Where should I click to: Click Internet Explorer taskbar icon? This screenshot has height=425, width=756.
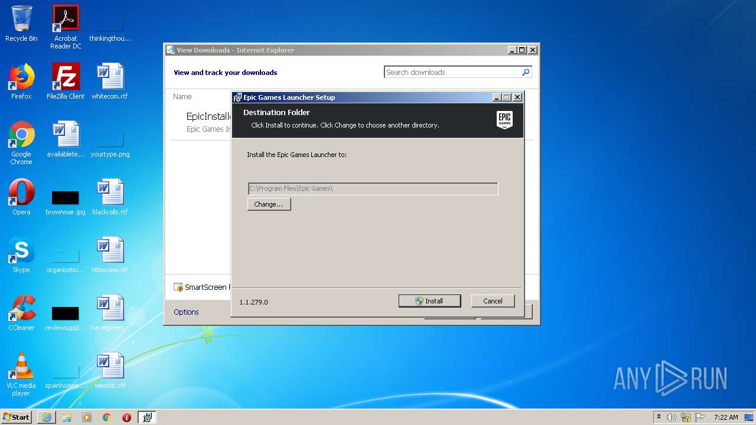coord(47,417)
